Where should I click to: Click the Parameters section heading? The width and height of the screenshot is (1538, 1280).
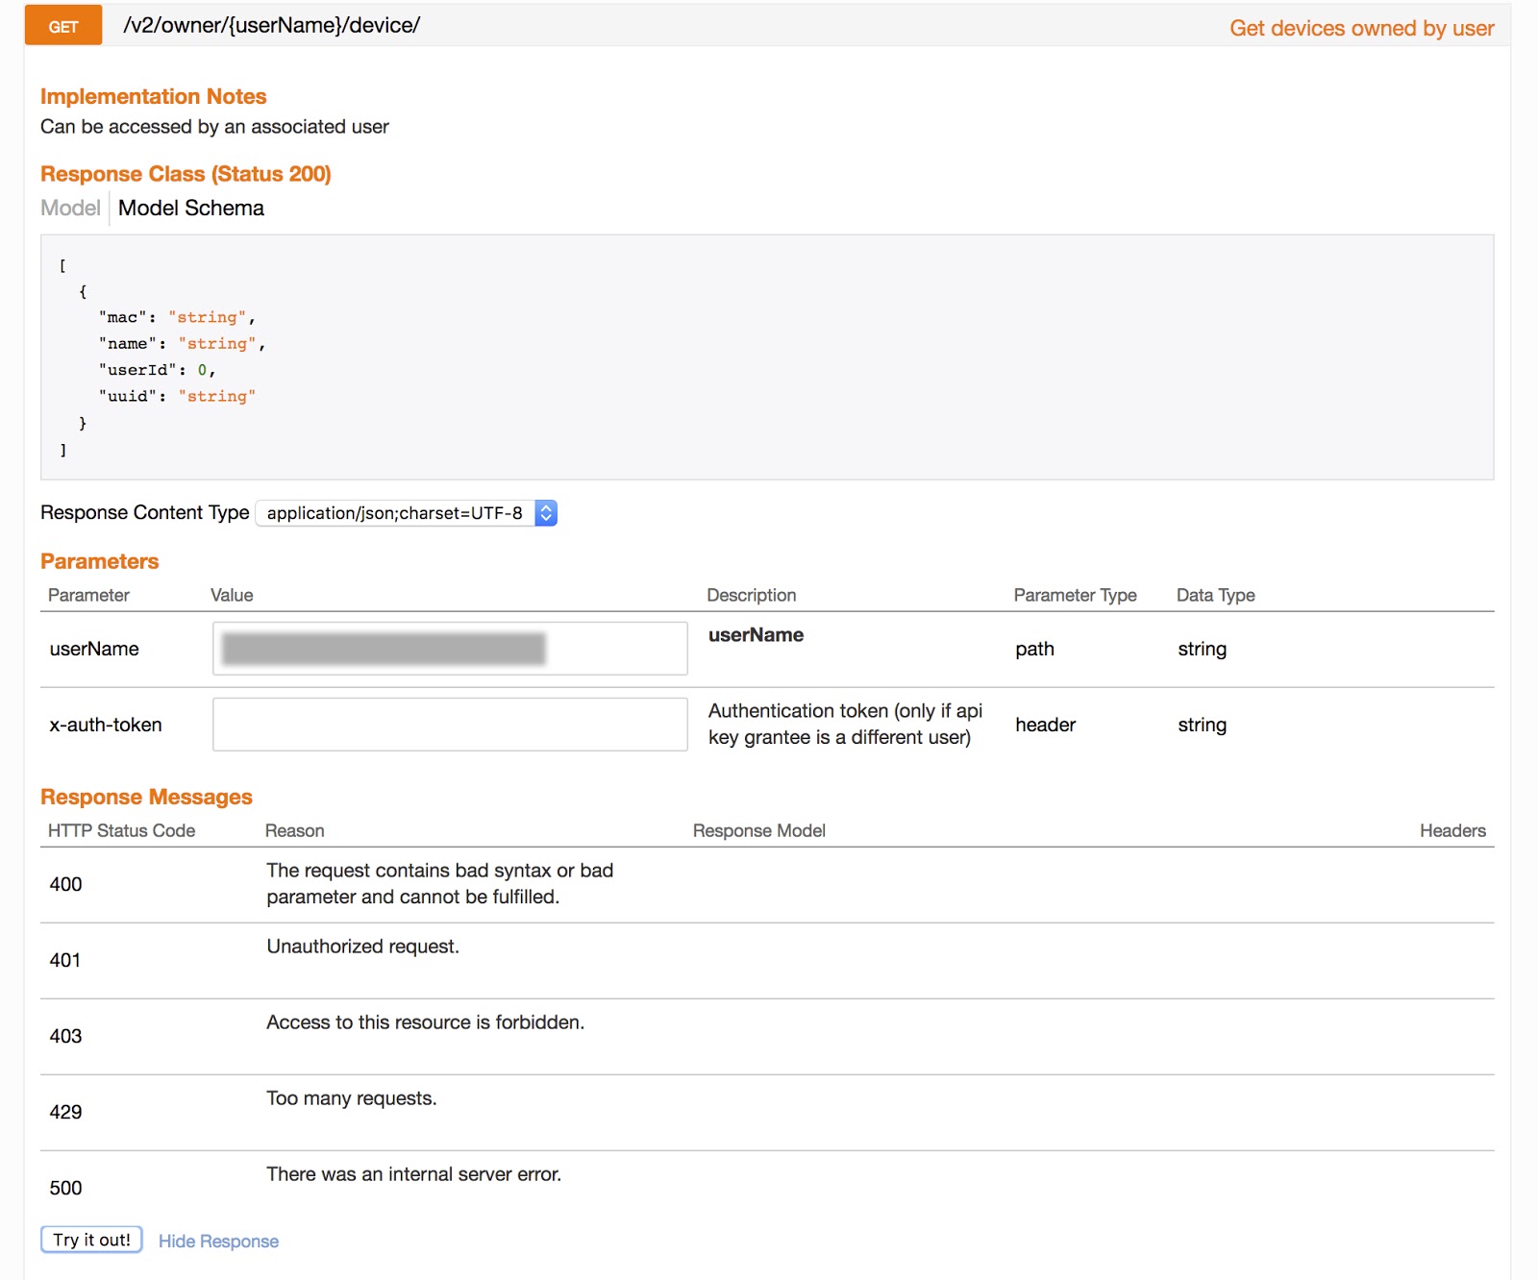pos(99,561)
